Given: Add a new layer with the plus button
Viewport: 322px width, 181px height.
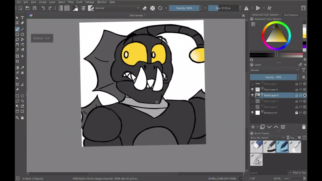Looking at the screenshot, I should click(253, 127).
